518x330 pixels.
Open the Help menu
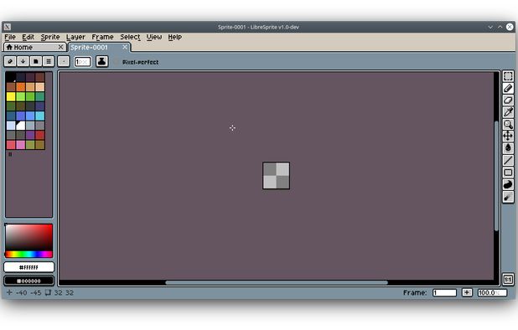[175, 37]
